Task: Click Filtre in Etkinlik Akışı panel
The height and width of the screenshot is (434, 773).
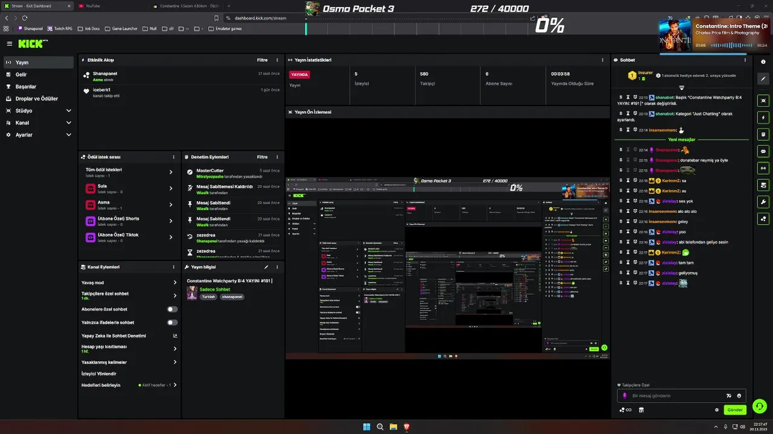Action: (262, 60)
